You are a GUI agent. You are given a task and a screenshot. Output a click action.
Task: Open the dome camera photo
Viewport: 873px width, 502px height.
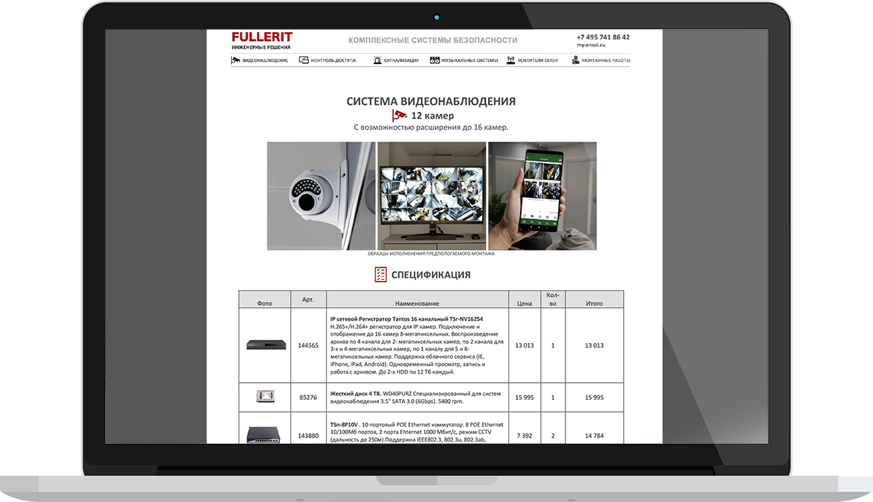(322, 196)
